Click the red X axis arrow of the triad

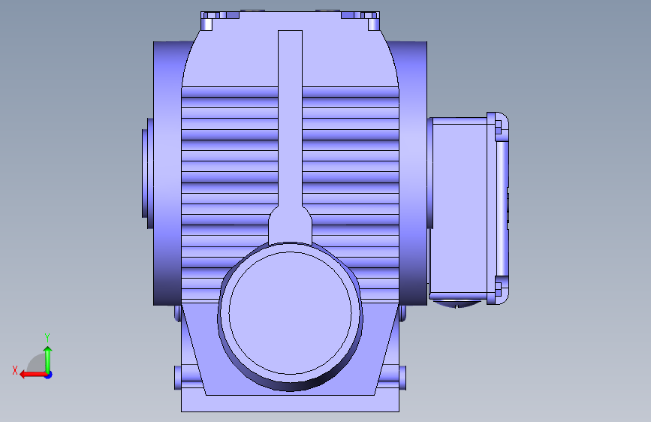tap(33, 375)
